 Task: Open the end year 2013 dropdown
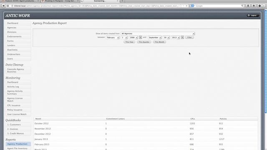coord(175,37)
